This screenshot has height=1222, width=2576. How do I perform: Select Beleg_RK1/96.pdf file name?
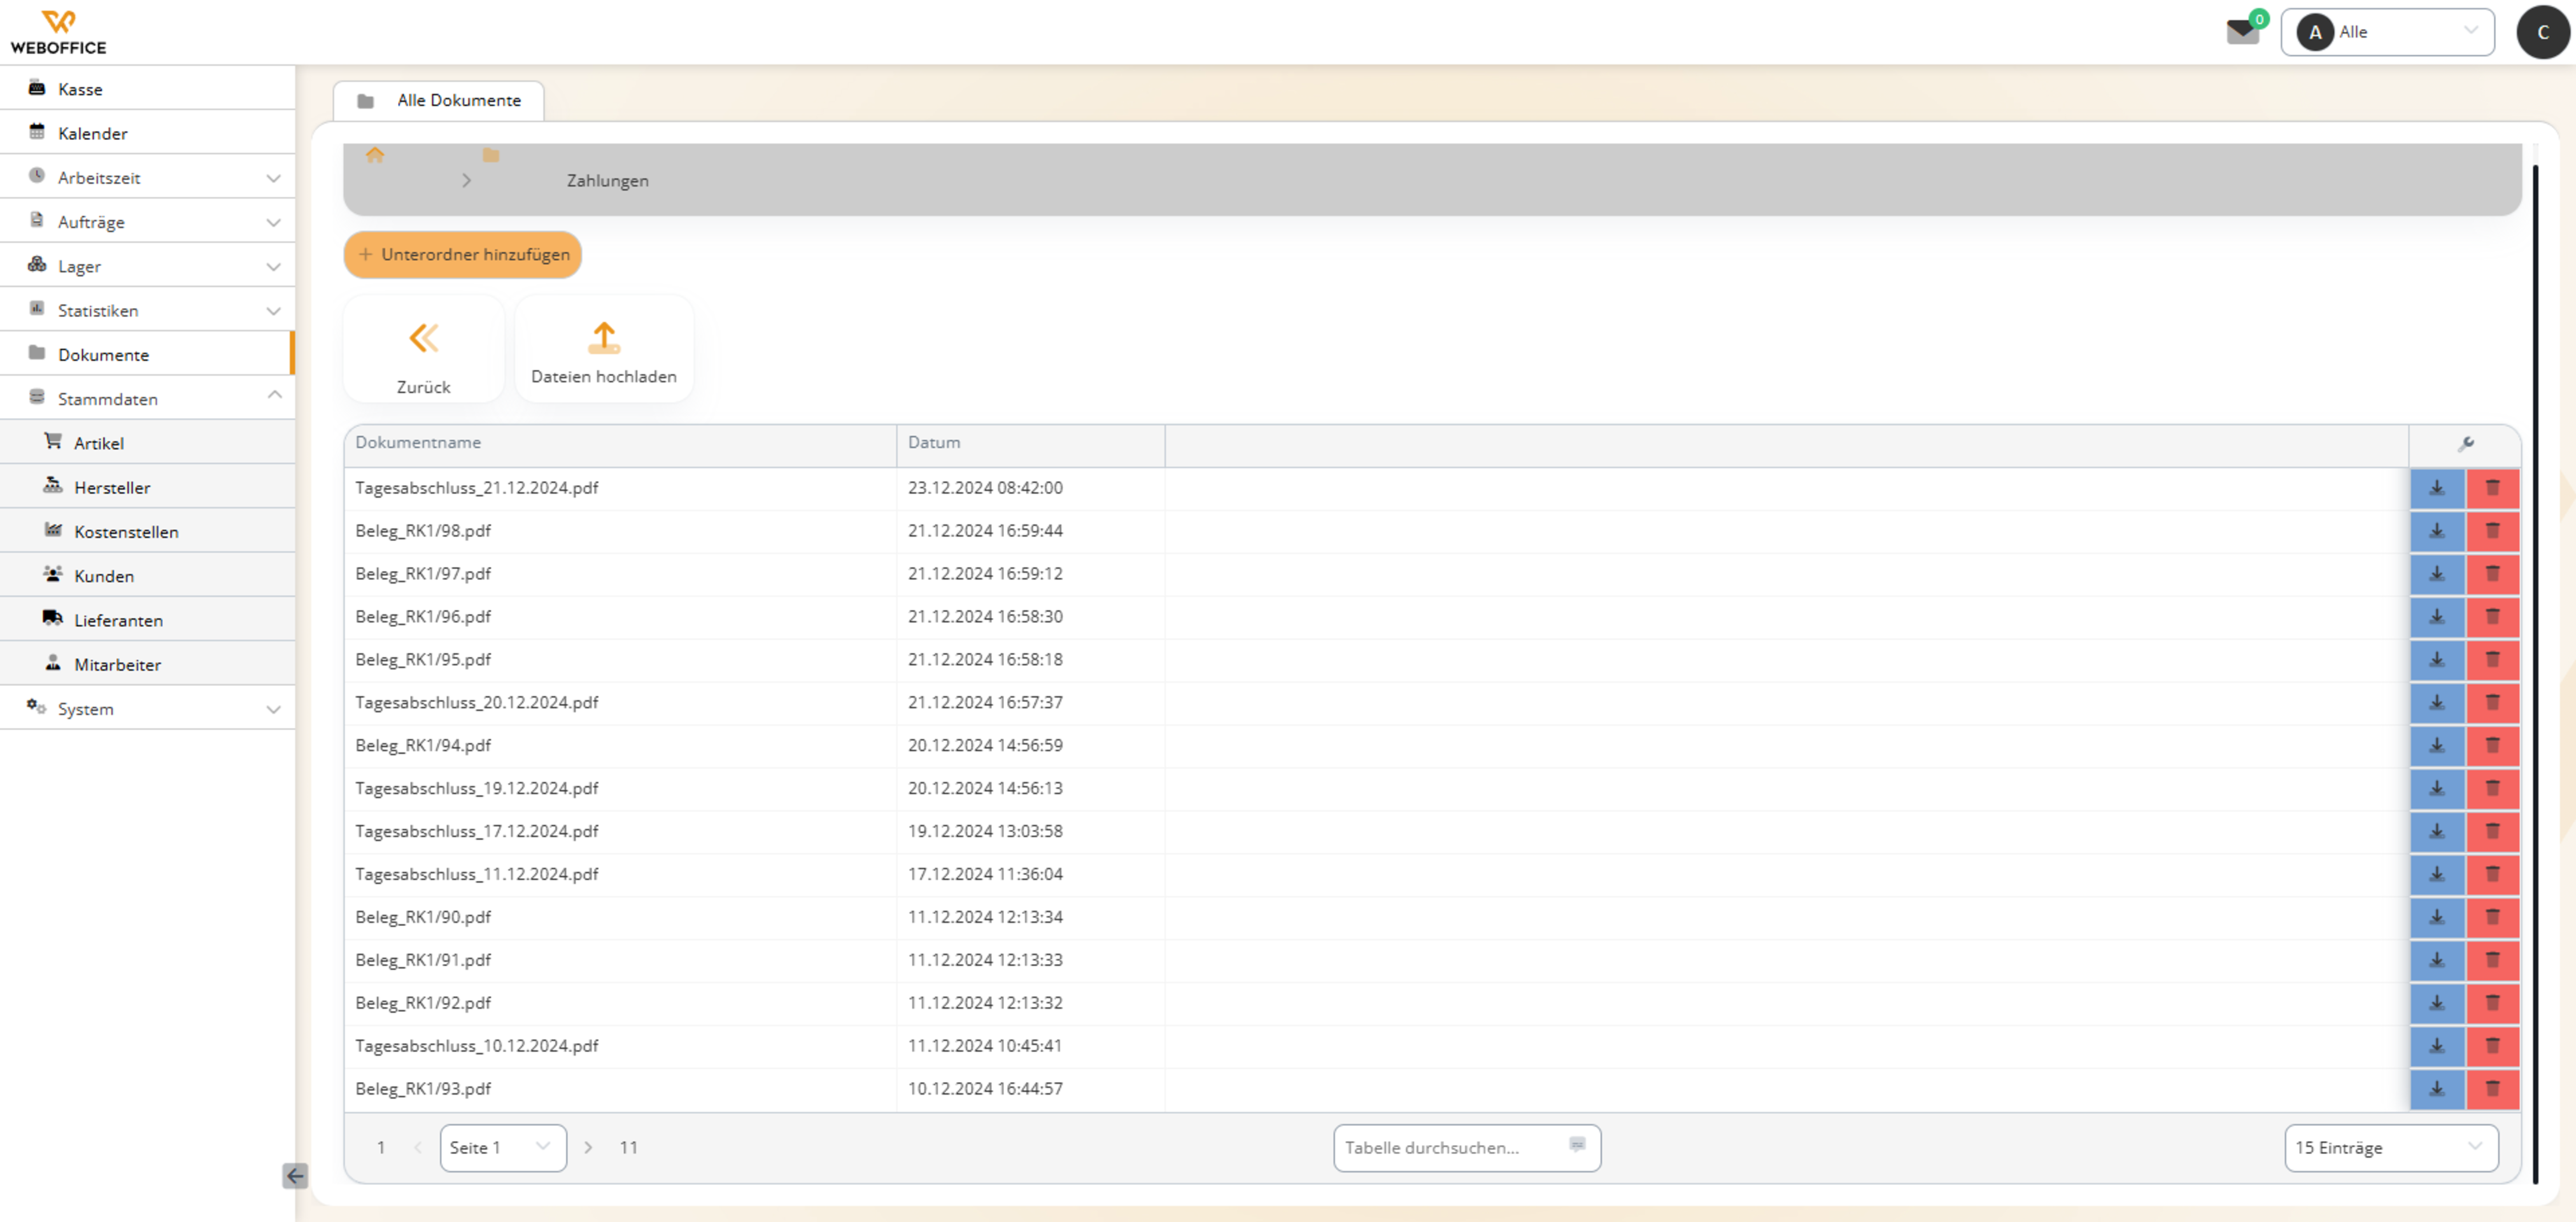[423, 617]
